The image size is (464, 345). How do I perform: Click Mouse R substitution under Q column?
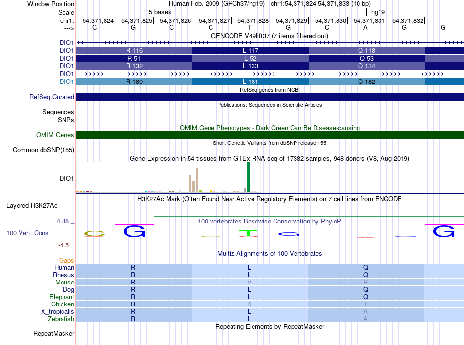pyautogui.click(x=366, y=283)
